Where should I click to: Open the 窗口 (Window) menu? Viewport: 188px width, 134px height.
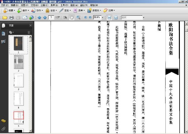(84, 5)
